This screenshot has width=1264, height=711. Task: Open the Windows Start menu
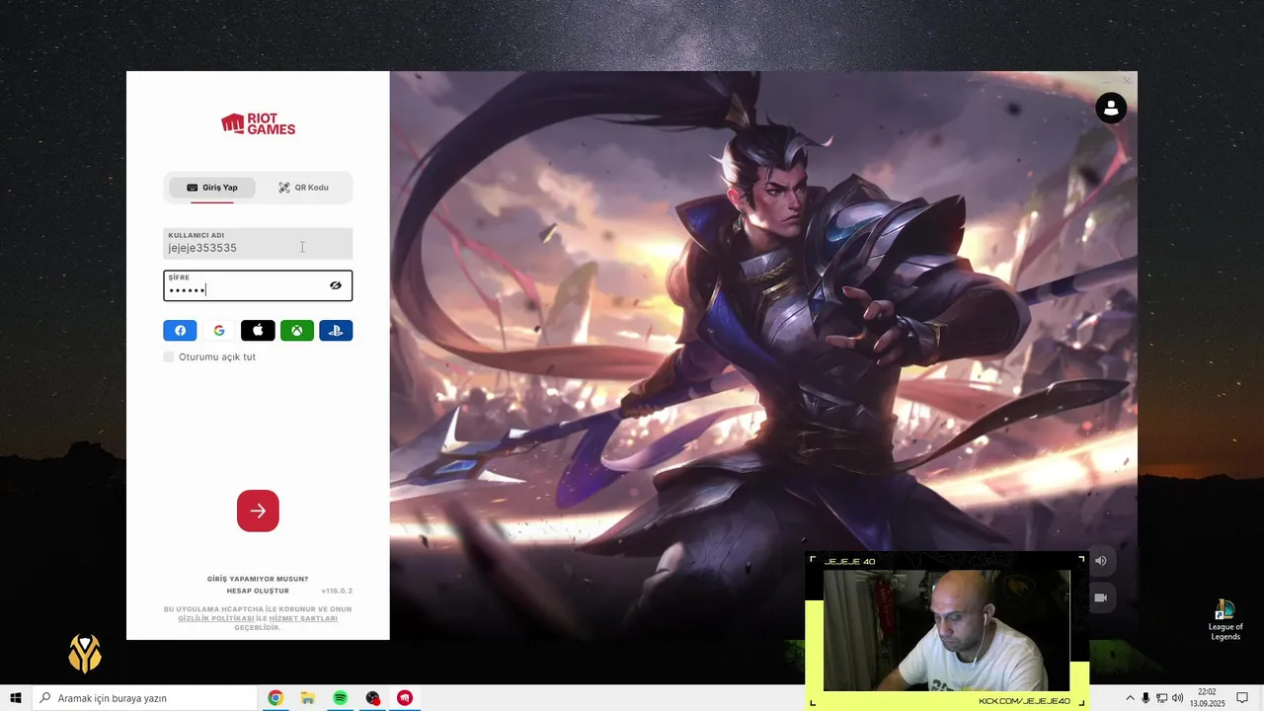coord(16,698)
